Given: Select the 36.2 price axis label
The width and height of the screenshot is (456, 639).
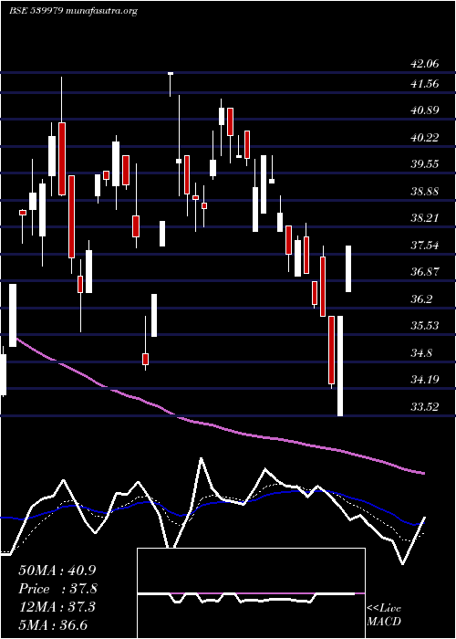Looking at the screenshot, I should click(421, 299).
